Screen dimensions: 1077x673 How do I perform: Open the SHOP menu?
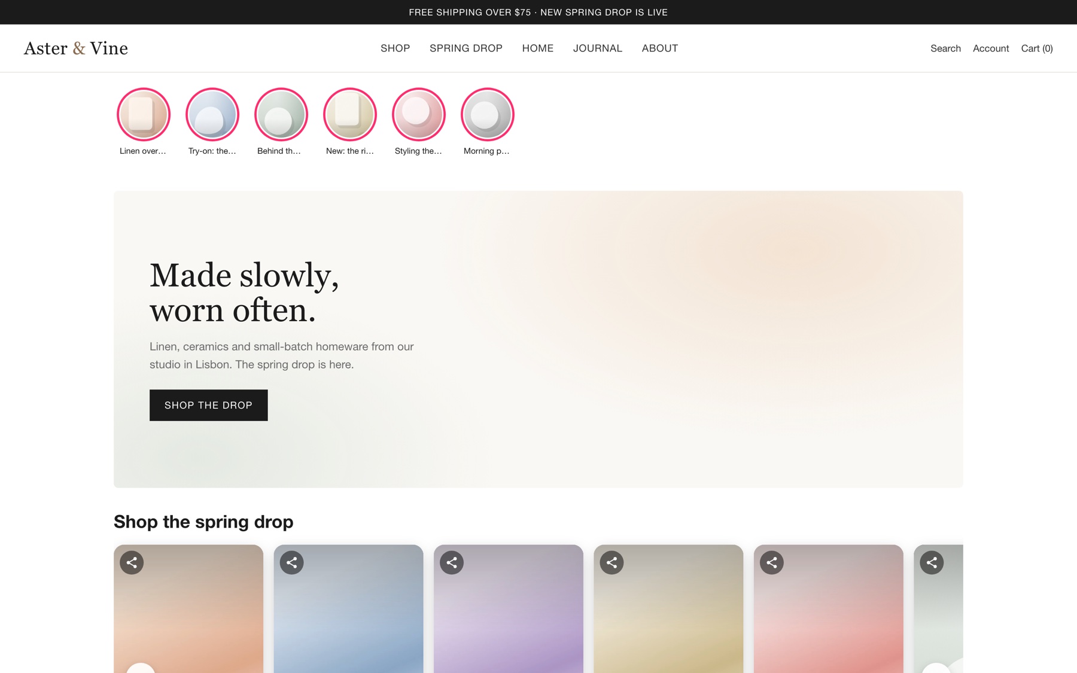click(395, 48)
